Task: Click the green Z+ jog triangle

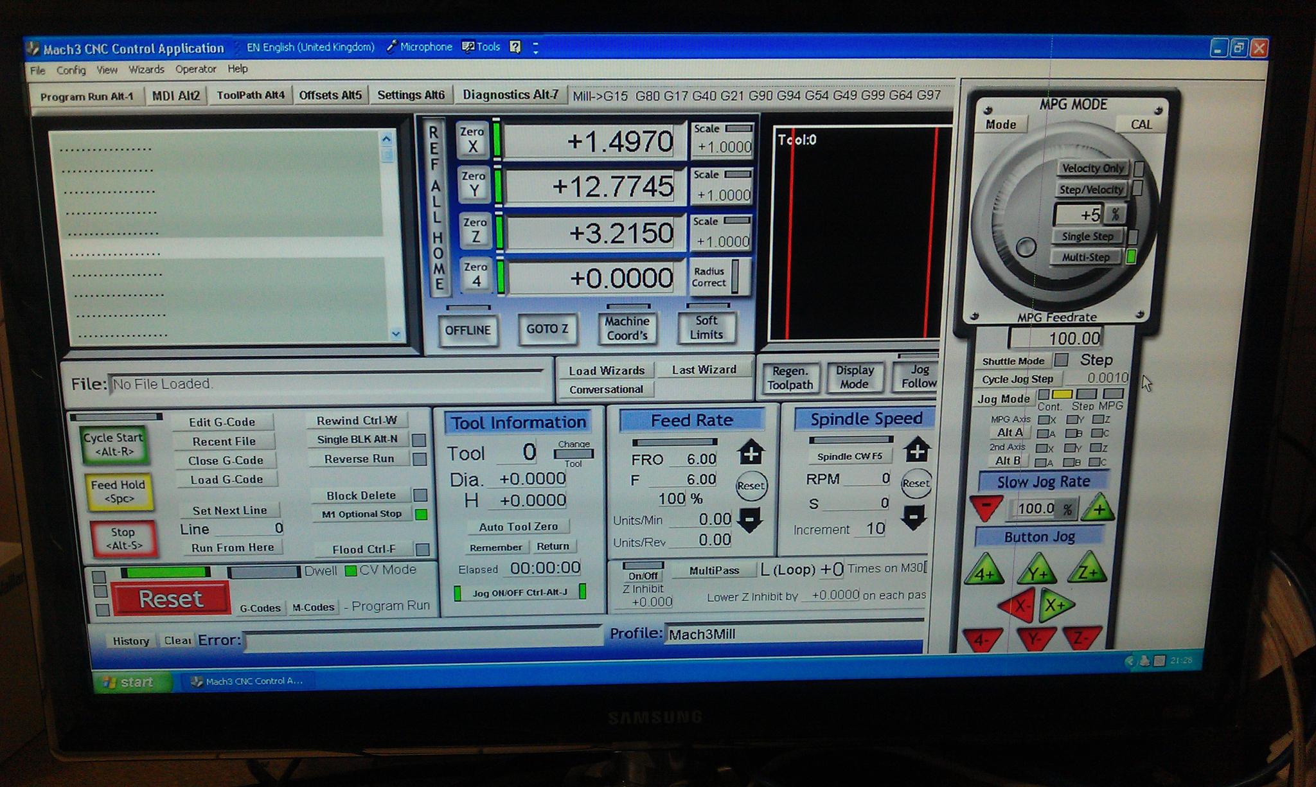Action: [1087, 570]
